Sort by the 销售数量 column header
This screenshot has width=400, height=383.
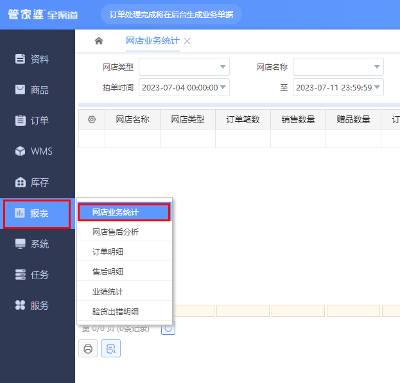(x=298, y=119)
